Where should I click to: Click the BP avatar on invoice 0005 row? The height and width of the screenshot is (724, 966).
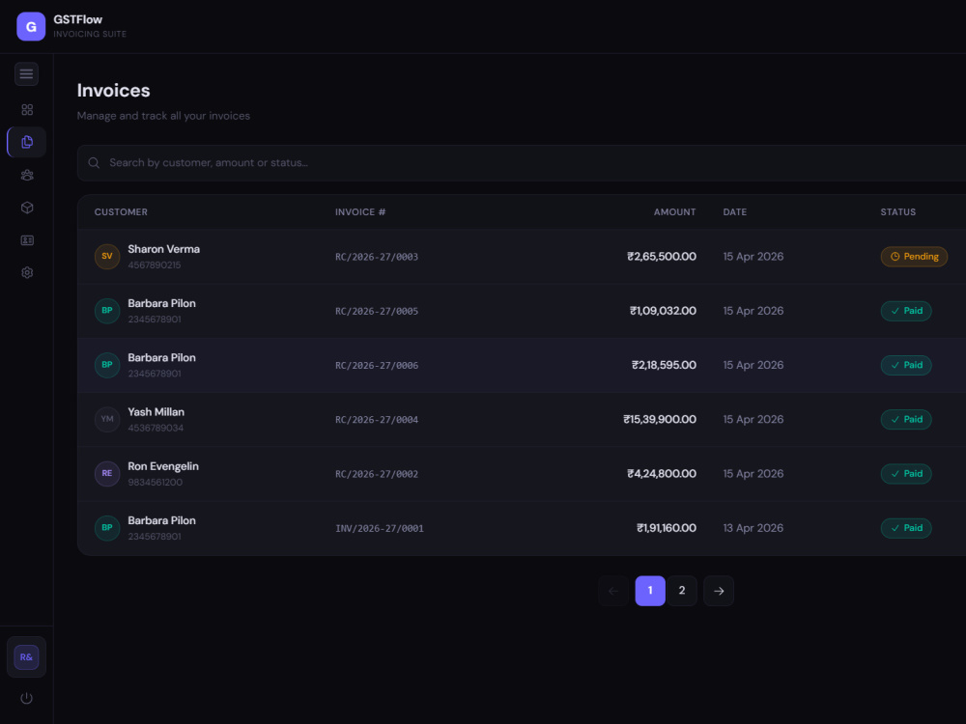coord(107,311)
